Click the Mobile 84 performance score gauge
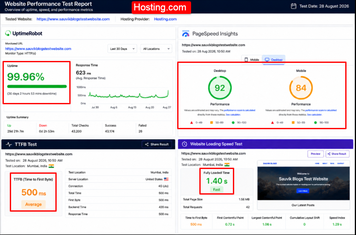 (301, 88)
